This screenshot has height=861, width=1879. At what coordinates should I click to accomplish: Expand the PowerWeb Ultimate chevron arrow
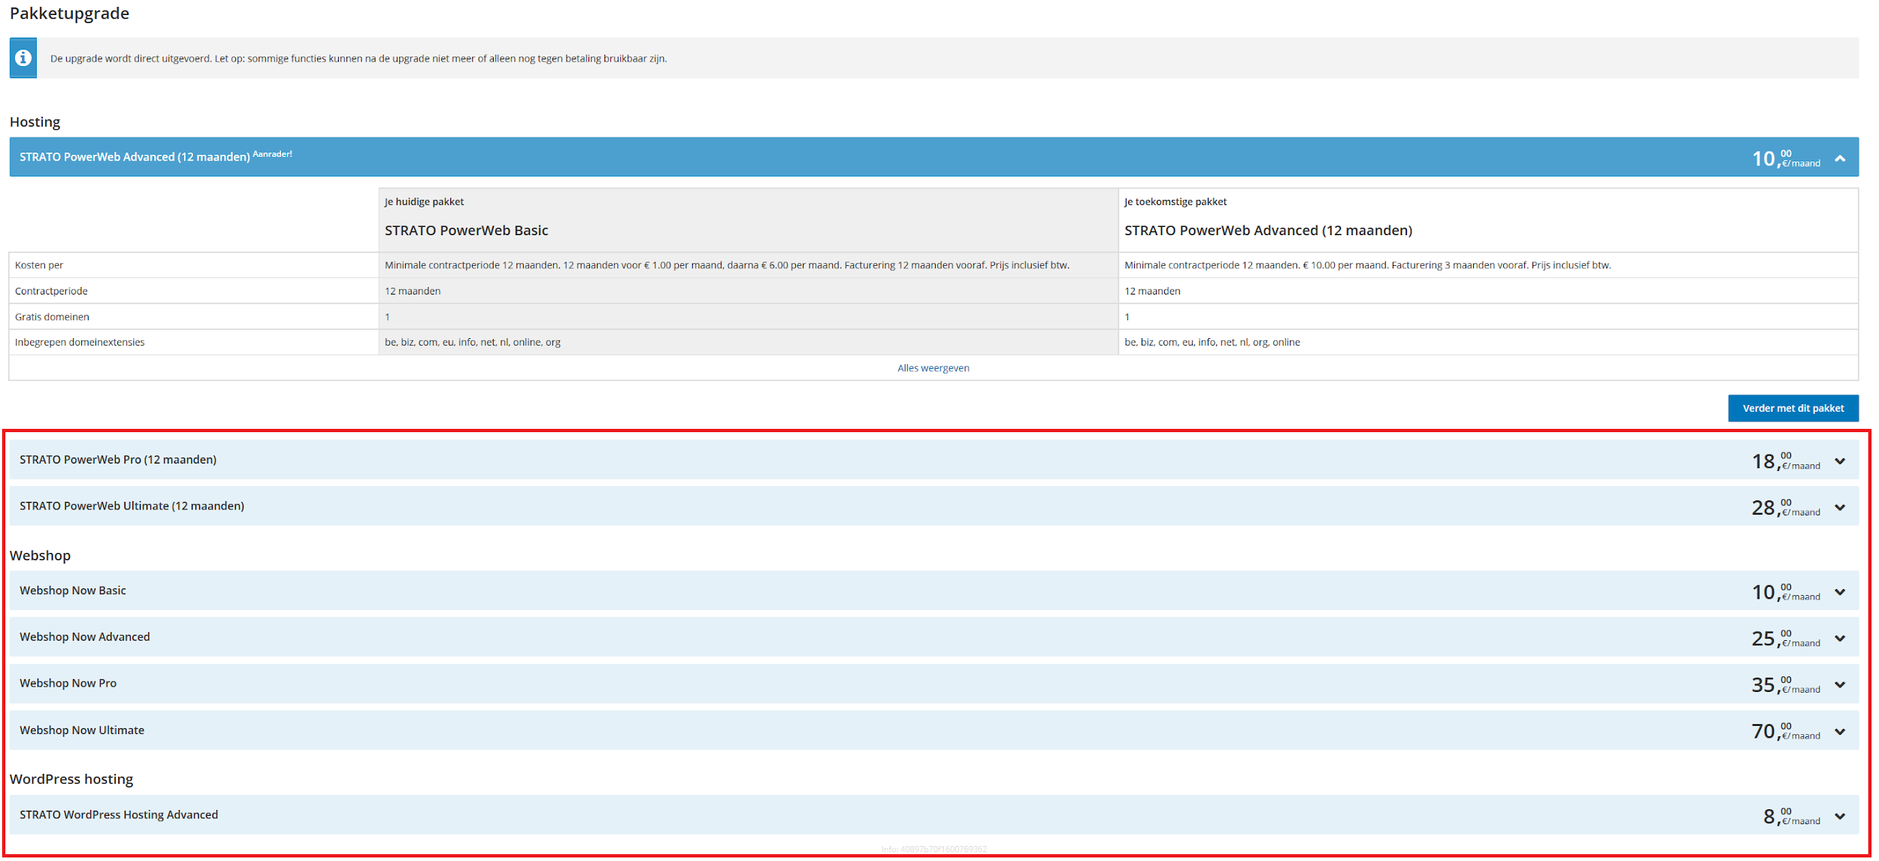pyautogui.click(x=1840, y=508)
